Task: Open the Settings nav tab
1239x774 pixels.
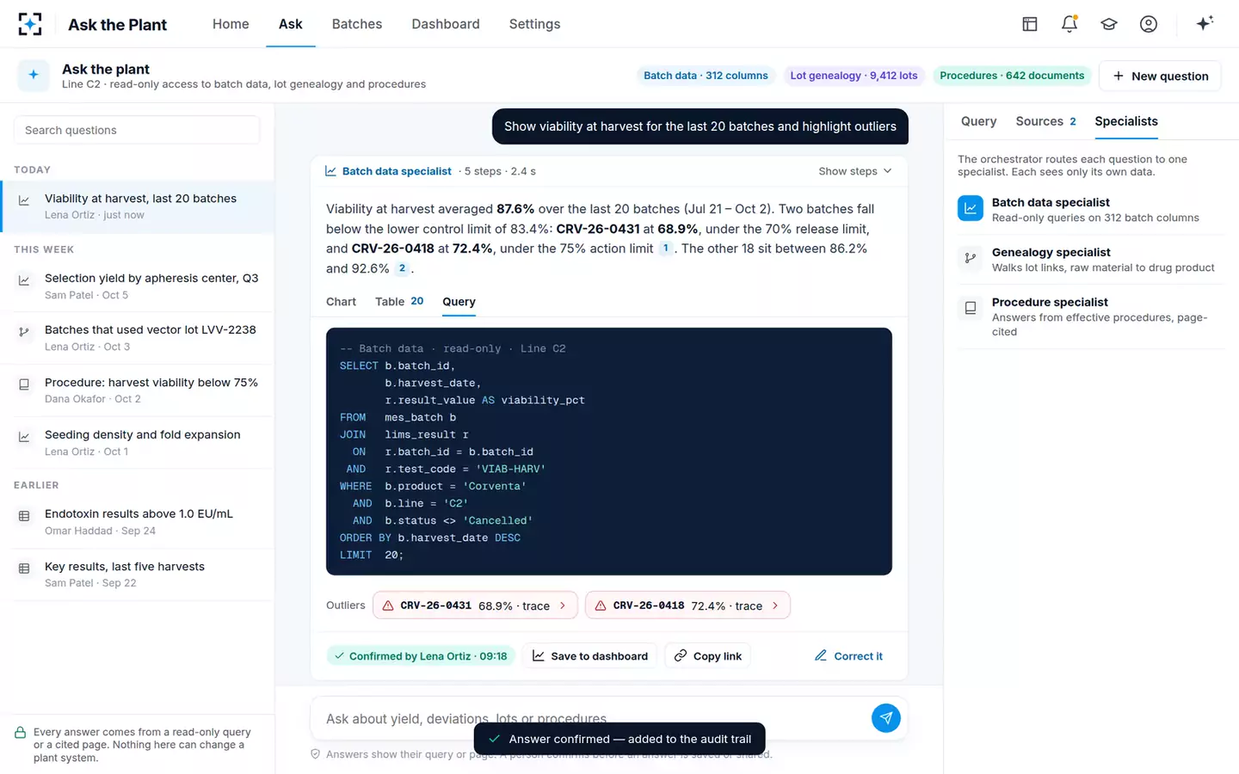Action: [x=534, y=24]
